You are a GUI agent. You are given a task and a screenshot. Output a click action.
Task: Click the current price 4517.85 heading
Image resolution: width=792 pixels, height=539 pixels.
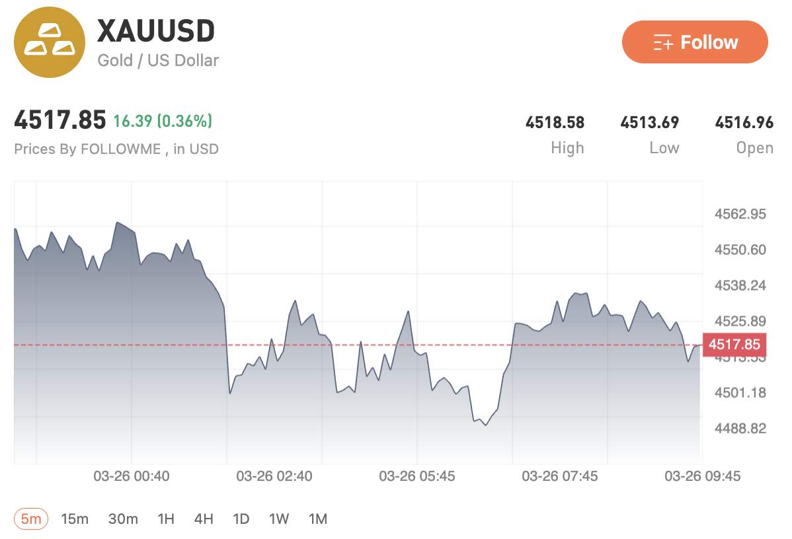[x=59, y=121]
